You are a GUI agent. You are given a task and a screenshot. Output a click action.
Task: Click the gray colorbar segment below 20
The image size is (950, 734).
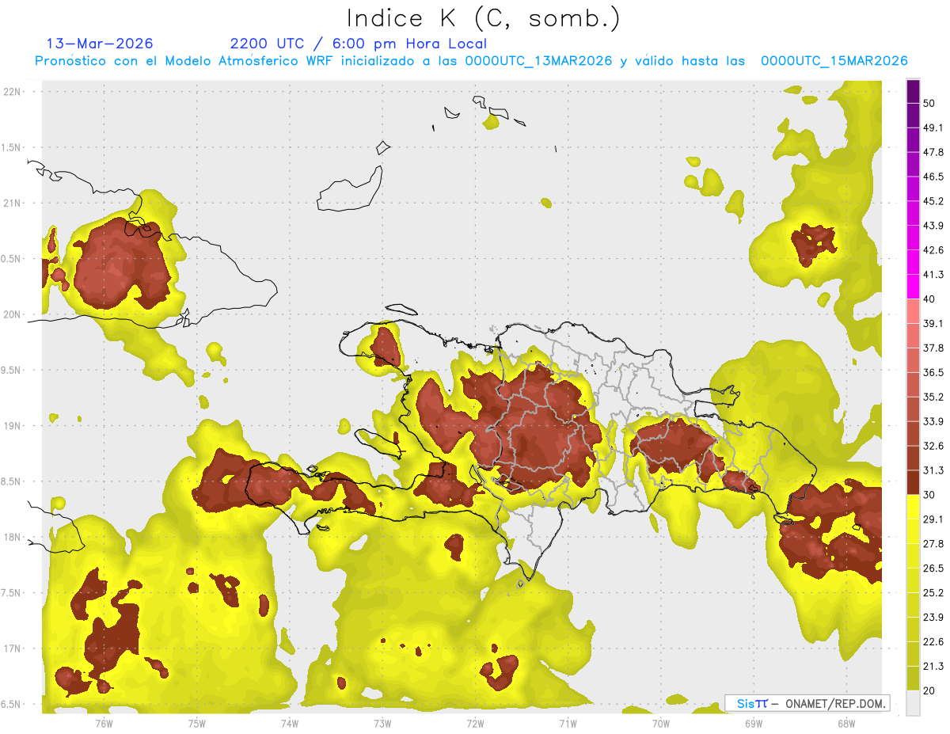click(913, 702)
